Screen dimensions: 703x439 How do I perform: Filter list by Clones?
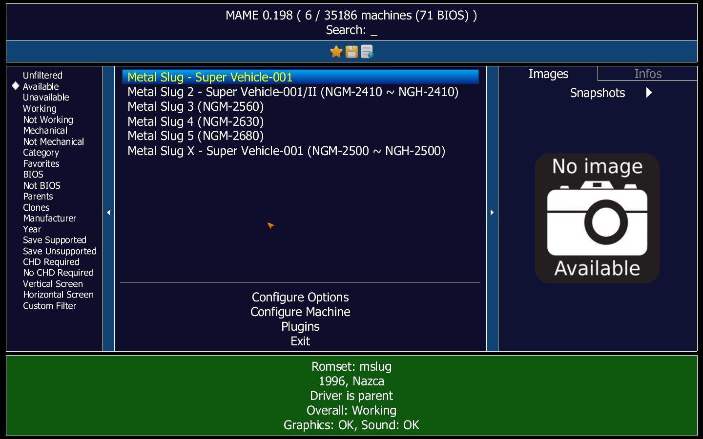36,207
